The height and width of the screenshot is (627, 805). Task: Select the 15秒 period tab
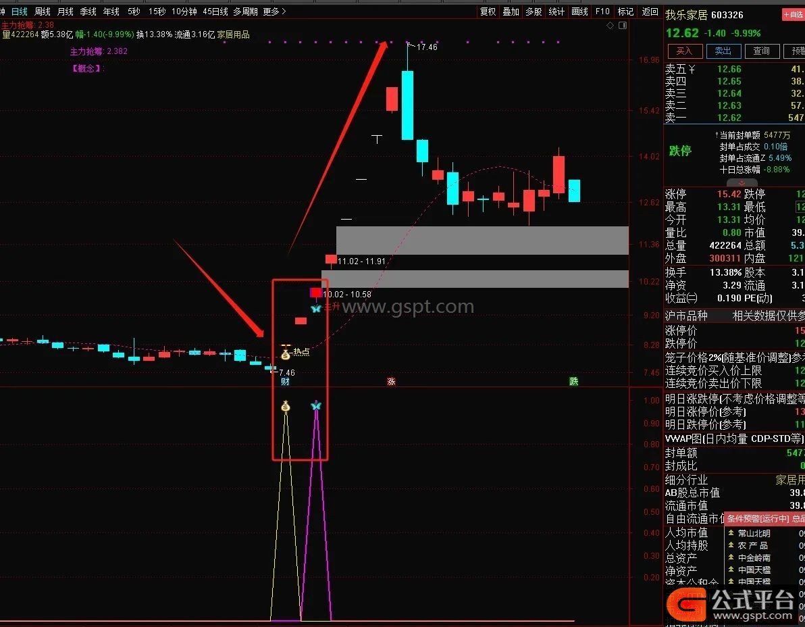(x=157, y=11)
